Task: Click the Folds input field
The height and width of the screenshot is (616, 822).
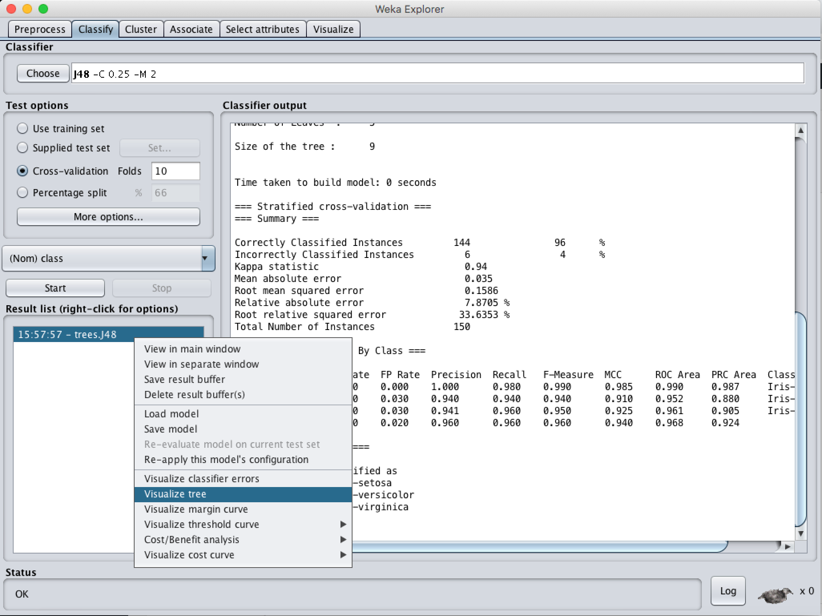Action: [x=175, y=171]
